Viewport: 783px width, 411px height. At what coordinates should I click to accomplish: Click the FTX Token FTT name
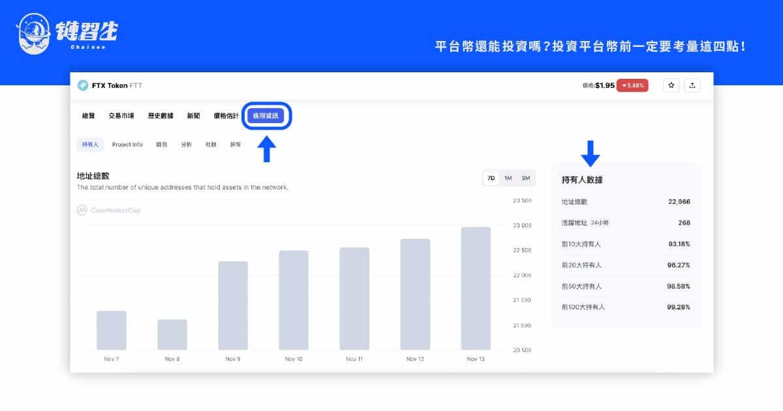coord(117,85)
